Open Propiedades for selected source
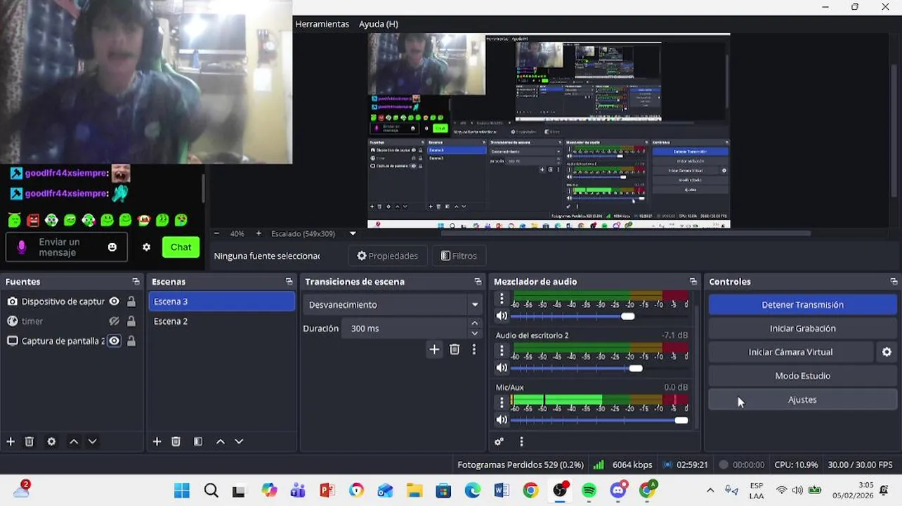 [387, 256]
